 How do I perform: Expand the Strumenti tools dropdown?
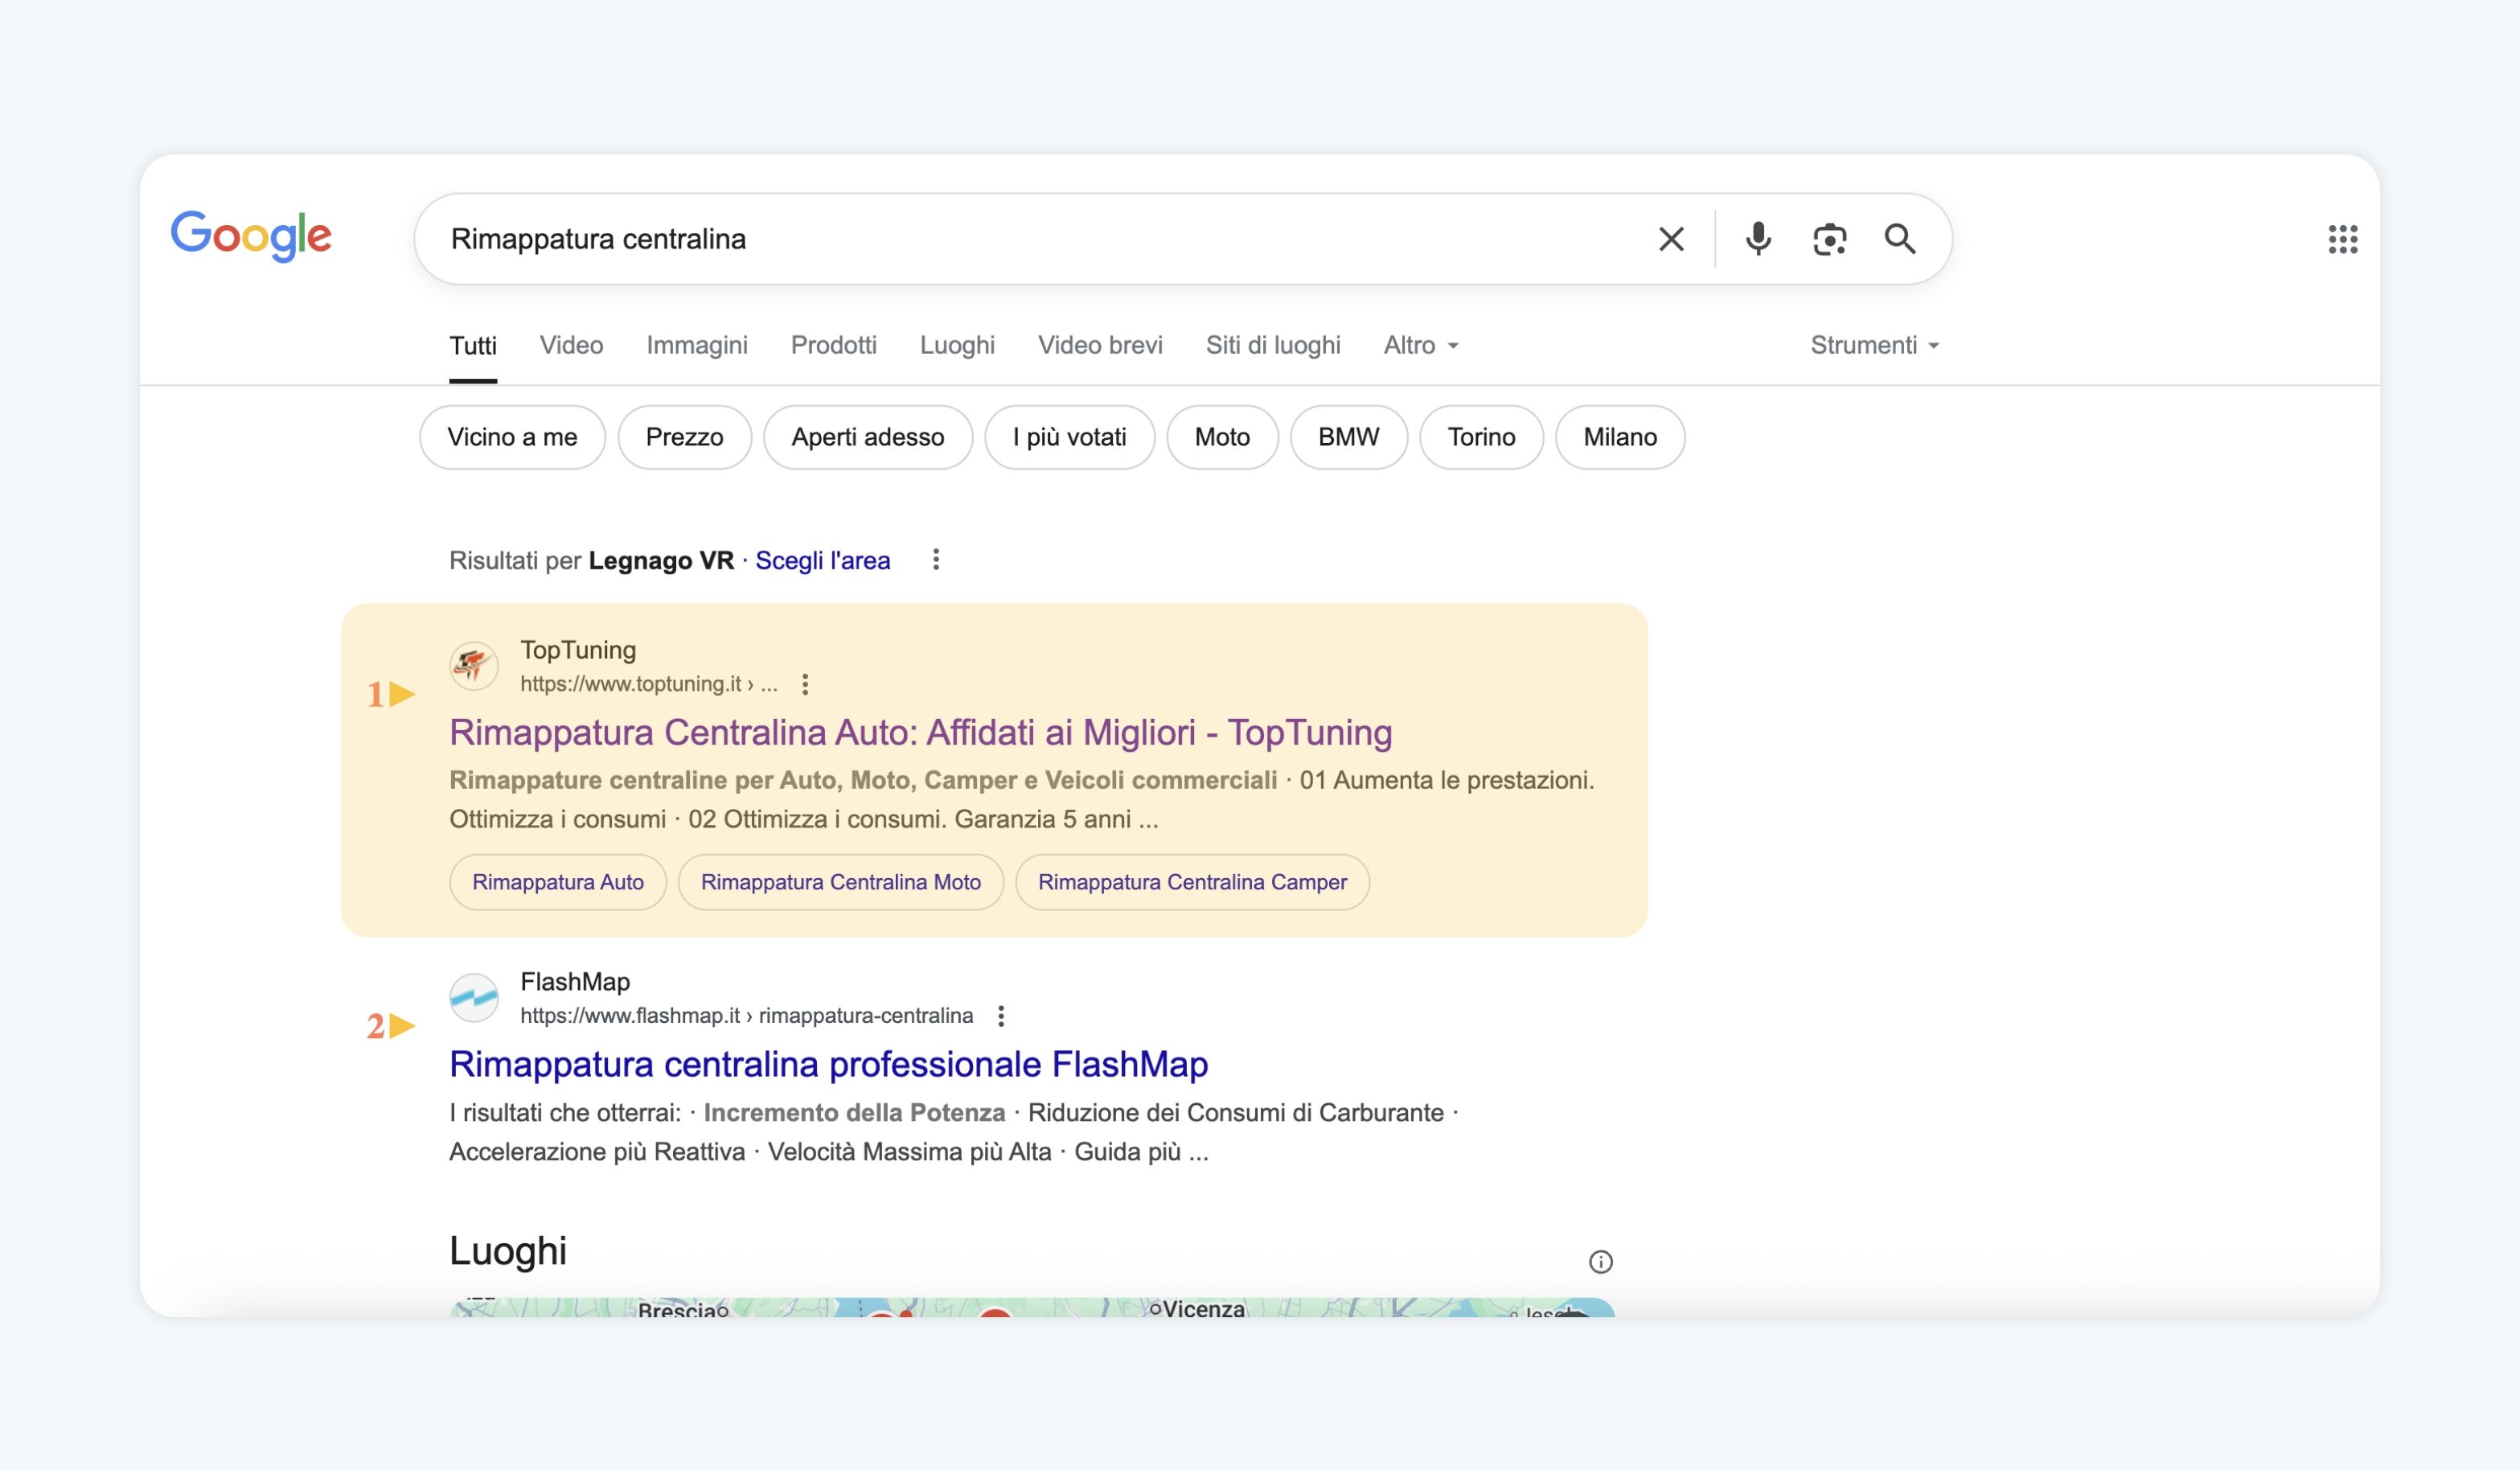[x=1874, y=346]
